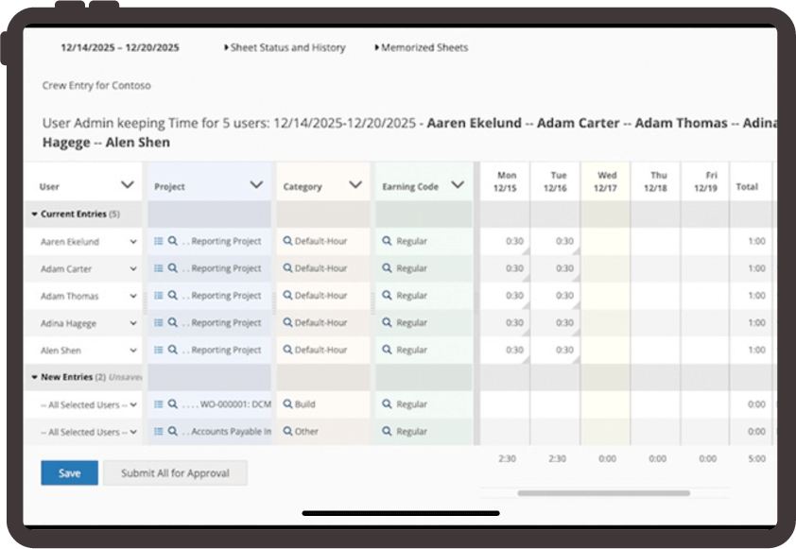Image resolution: width=796 pixels, height=549 pixels.
Task: Click search icon in Adam Carter's project cell
Action: pos(173,268)
